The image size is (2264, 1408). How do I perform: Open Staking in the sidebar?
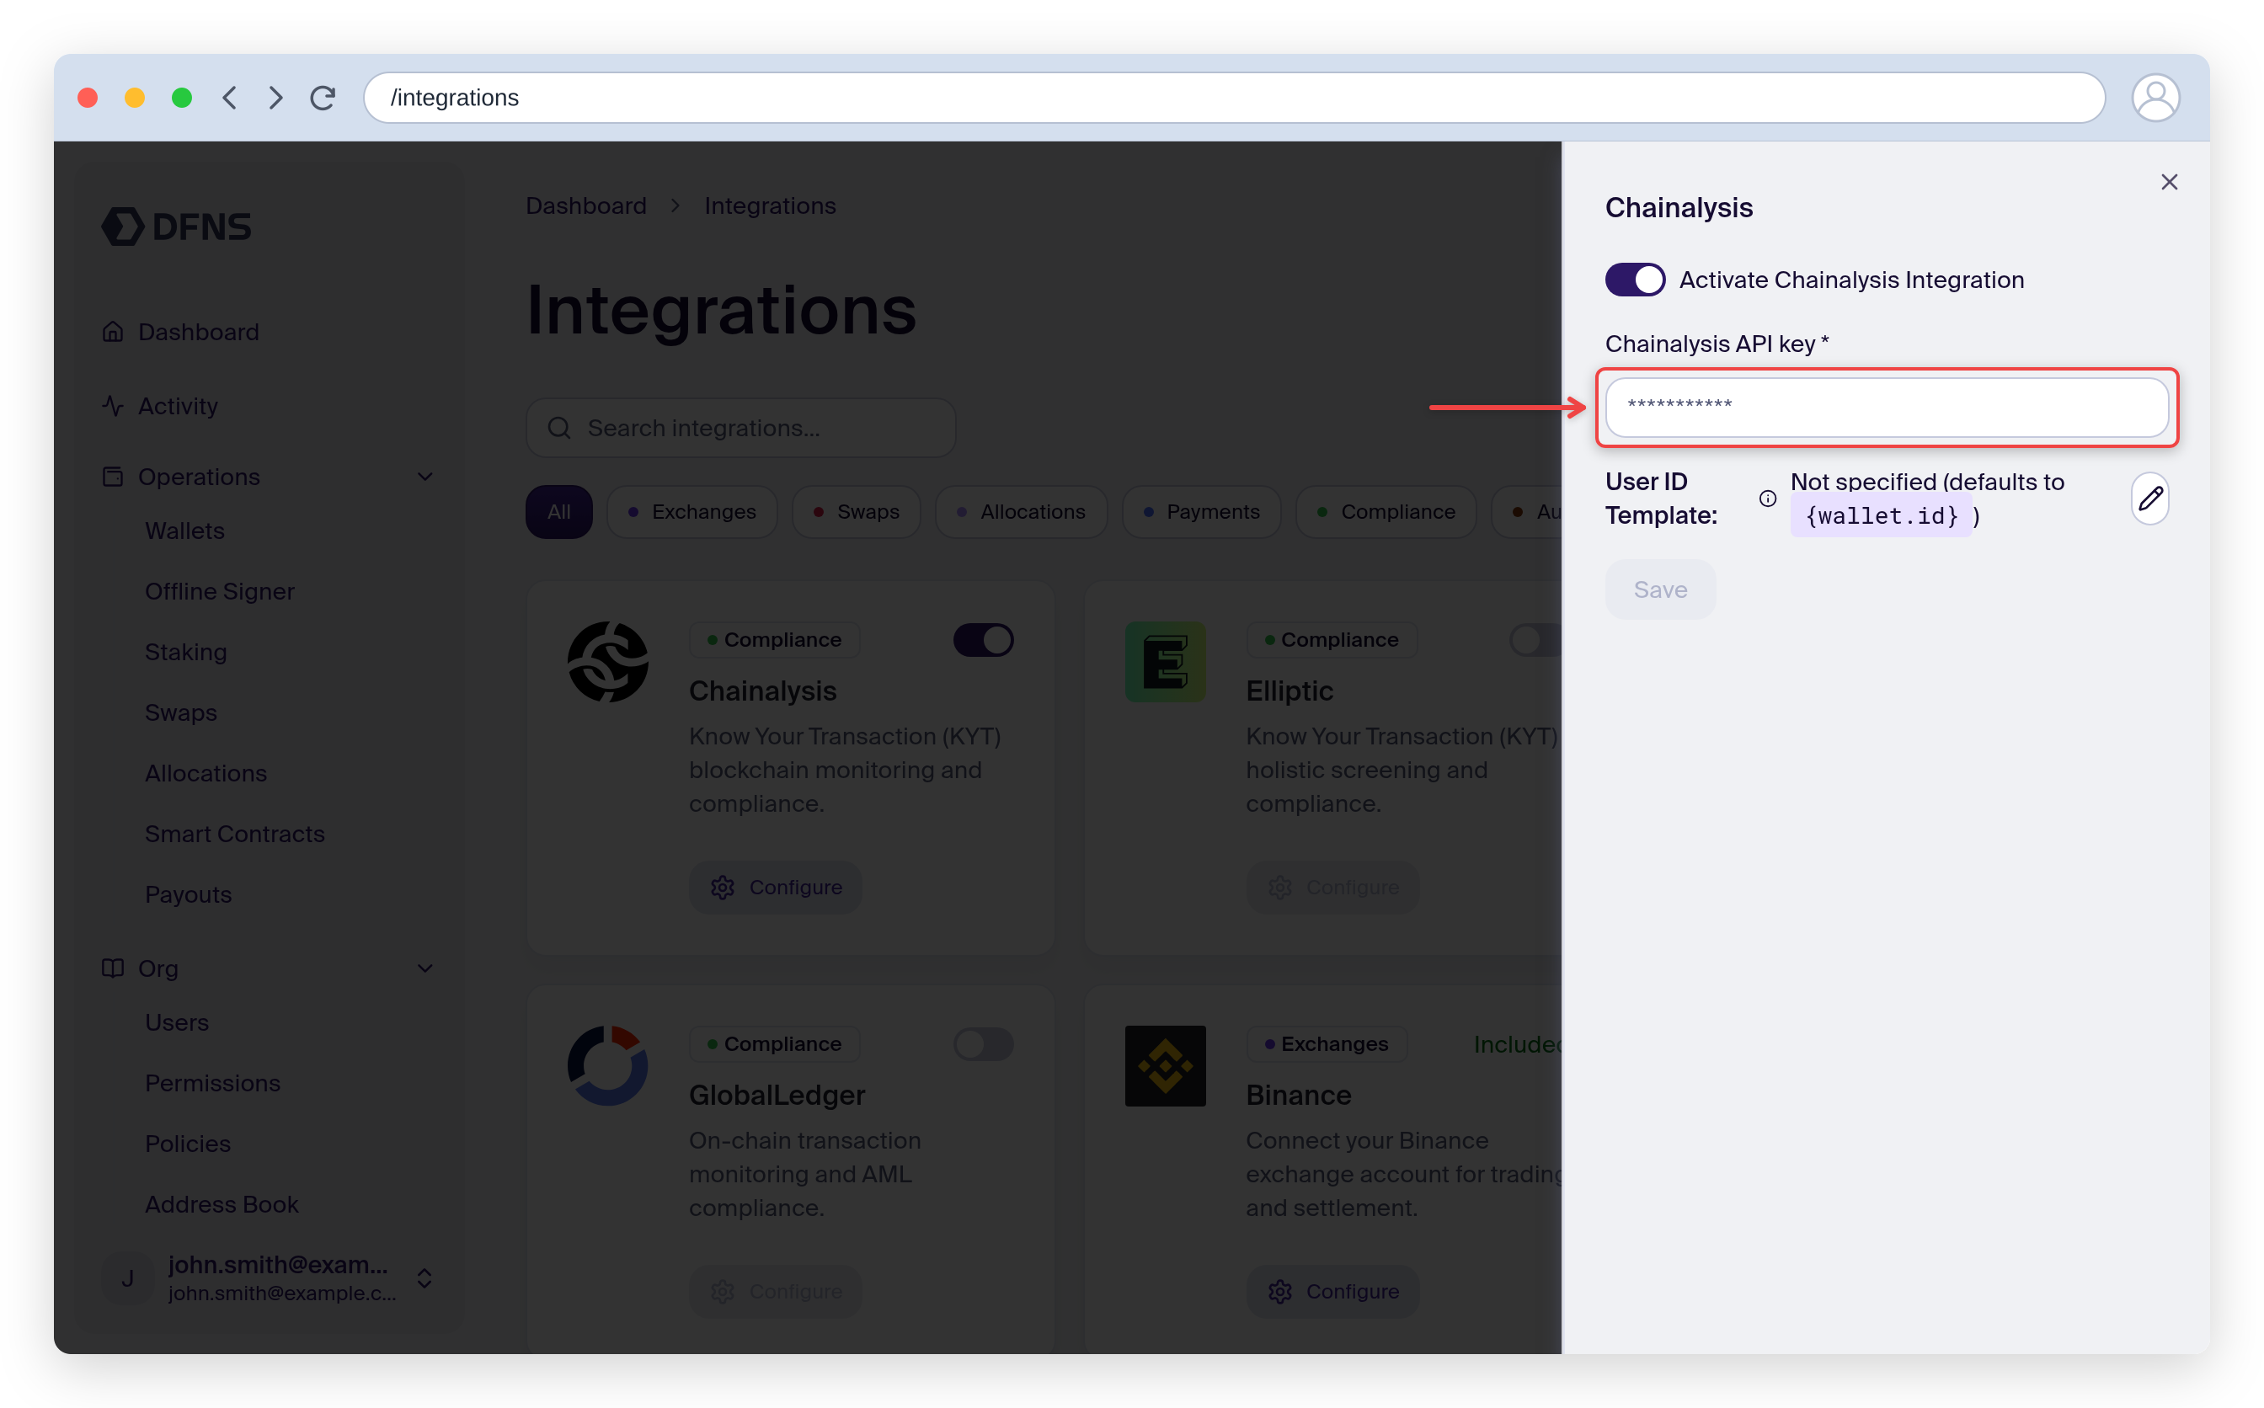pos(185,652)
